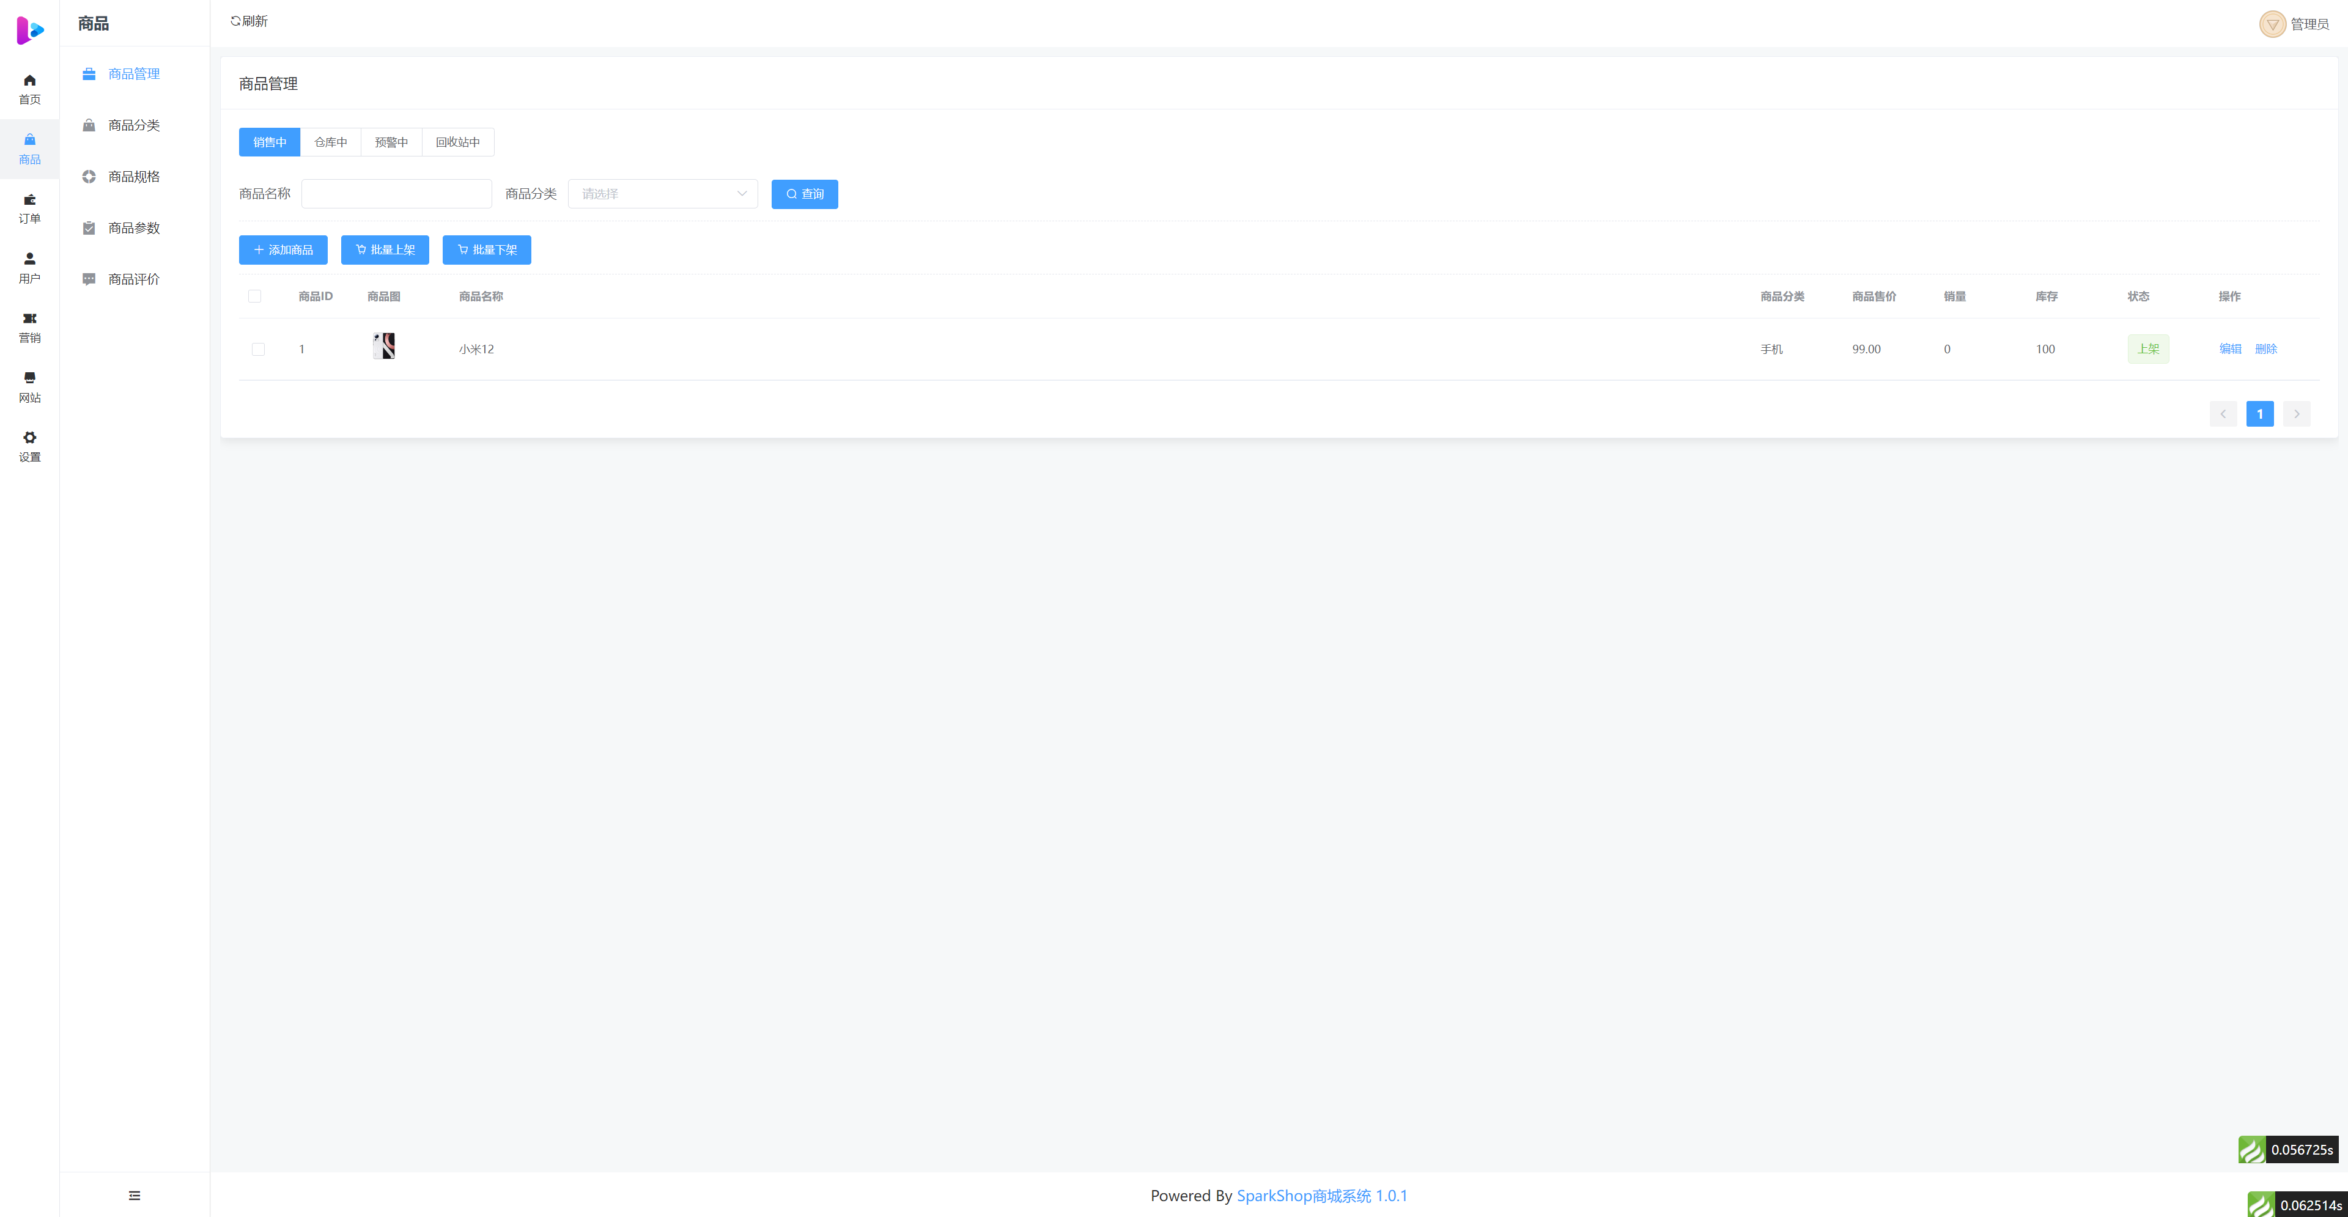Toggle the select-all checkbox in table header

(x=254, y=296)
